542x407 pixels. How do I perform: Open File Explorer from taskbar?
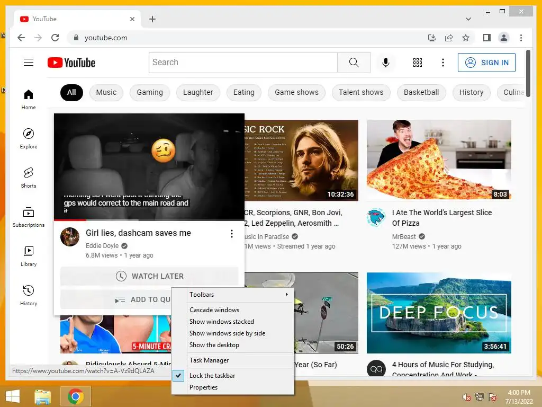(43, 396)
